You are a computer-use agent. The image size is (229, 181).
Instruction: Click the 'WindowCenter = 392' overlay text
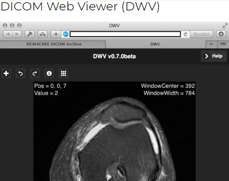click(x=168, y=86)
